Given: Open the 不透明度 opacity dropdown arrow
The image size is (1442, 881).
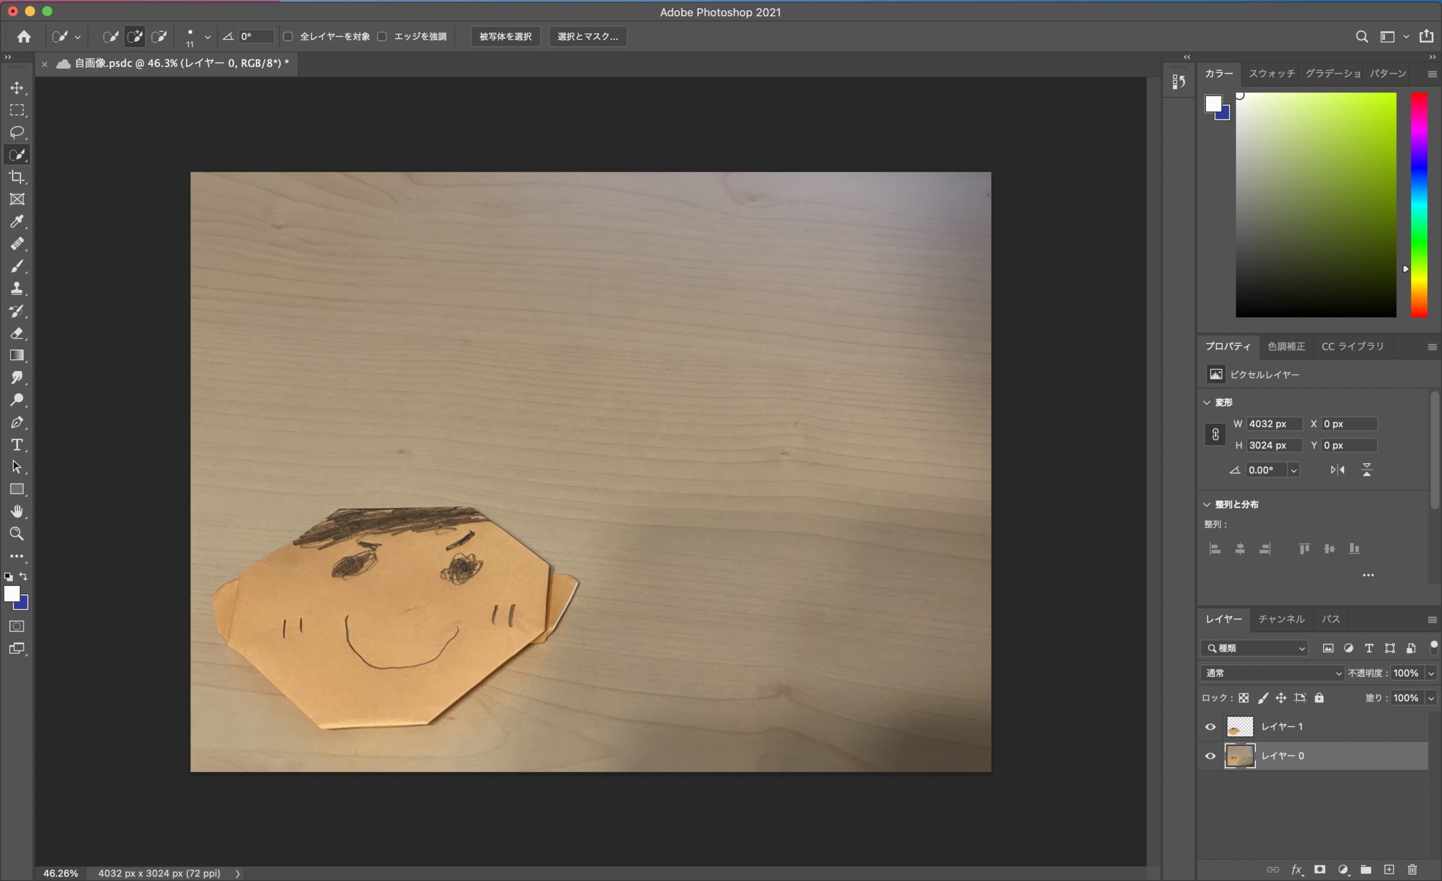Looking at the screenshot, I should tap(1431, 673).
